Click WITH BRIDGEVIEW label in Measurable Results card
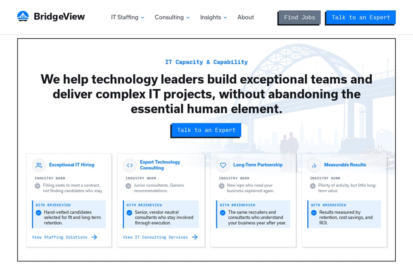 [x=328, y=205]
